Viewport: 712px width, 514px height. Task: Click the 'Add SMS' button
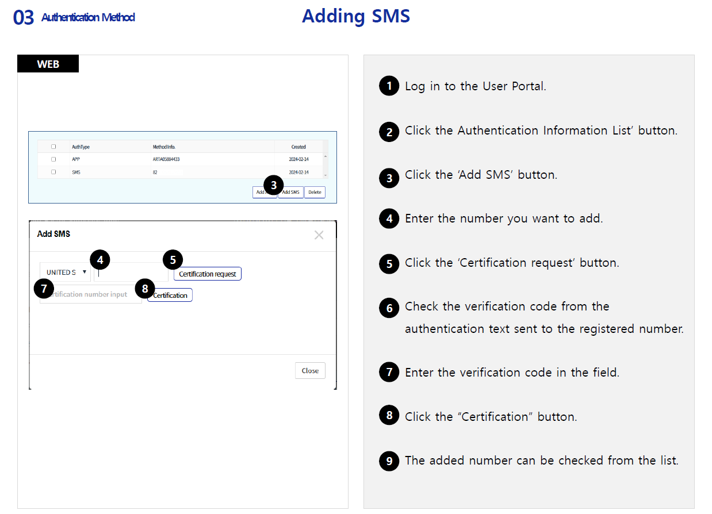(x=292, y=193)
